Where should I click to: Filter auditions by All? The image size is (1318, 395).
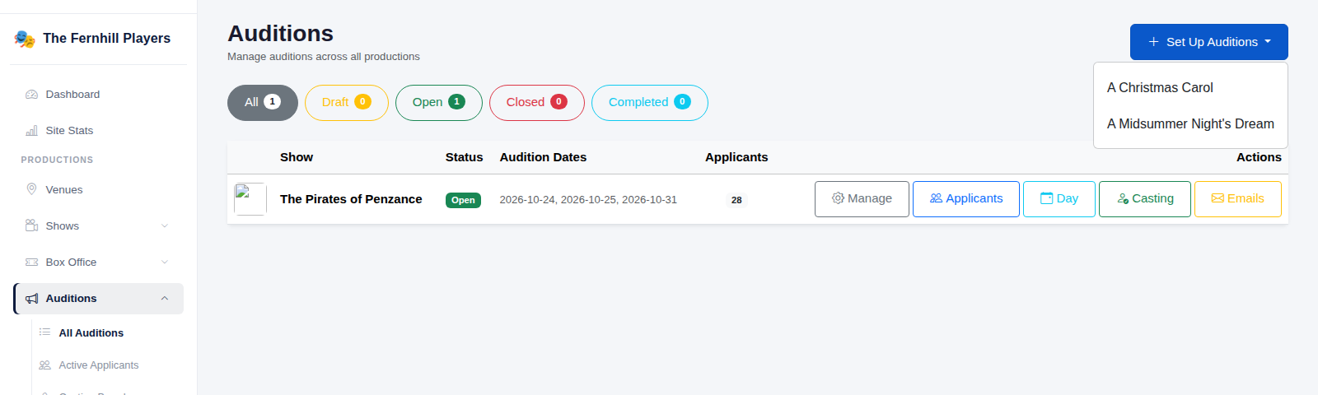tap(263, 103)
